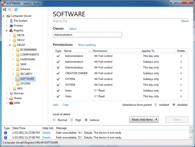This screenshot has height=147, width=195.
Task: Collapse the Registry node
Action: (6, 31)
